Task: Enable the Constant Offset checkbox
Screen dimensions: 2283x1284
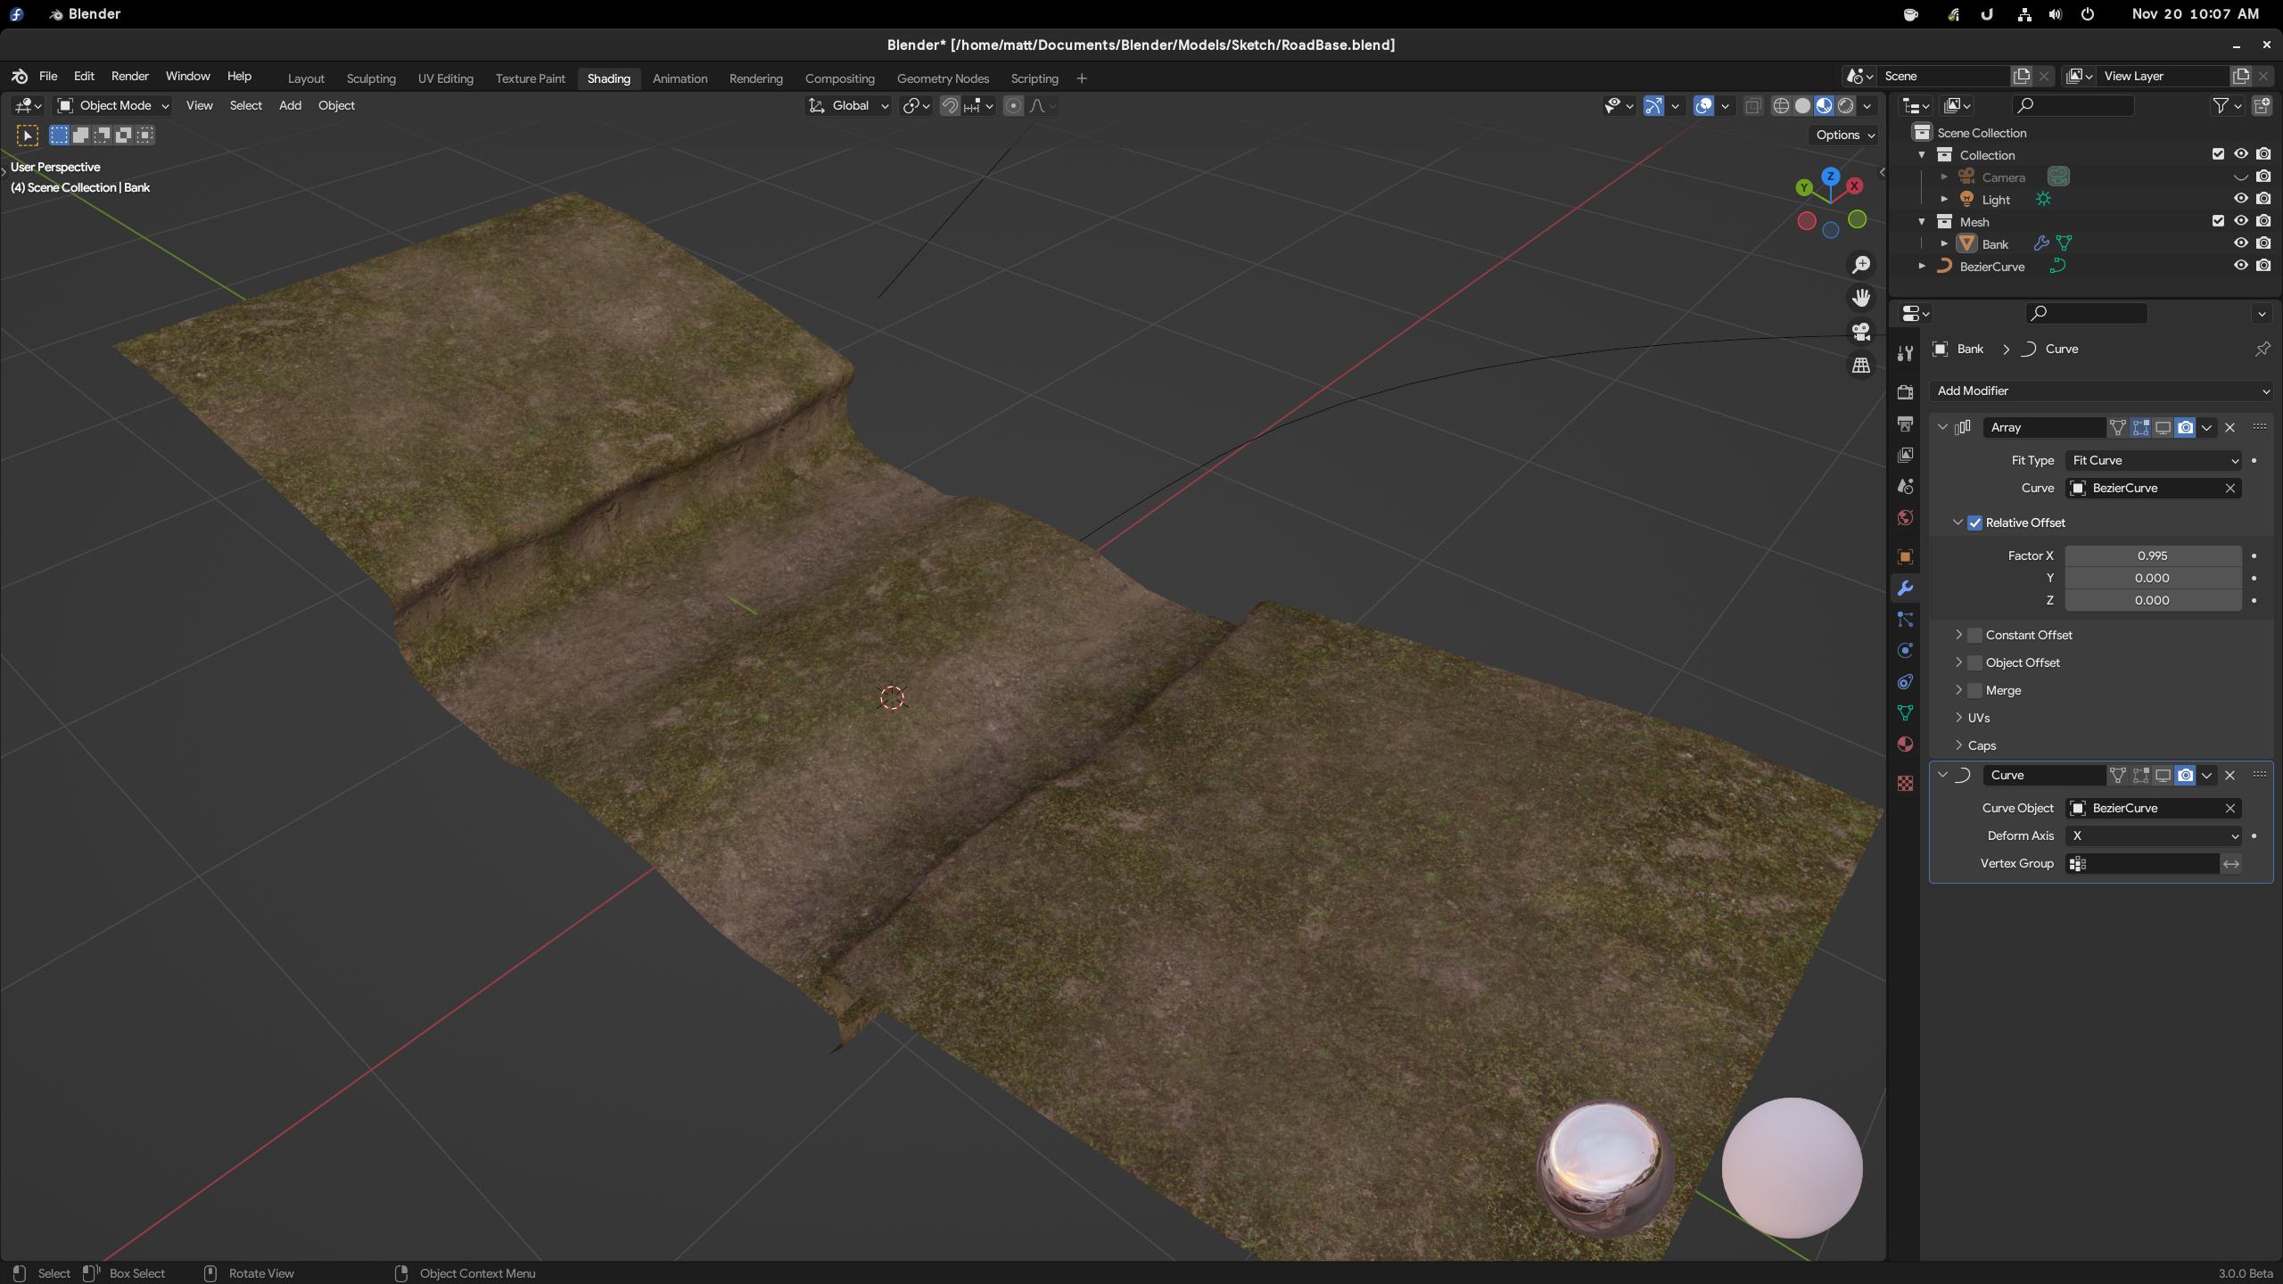Action: [x=1974, y=635]
